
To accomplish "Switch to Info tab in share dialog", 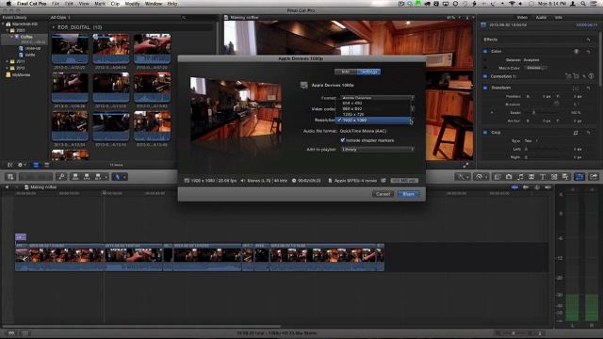I will pyautogui.click(x=346, y=72).
